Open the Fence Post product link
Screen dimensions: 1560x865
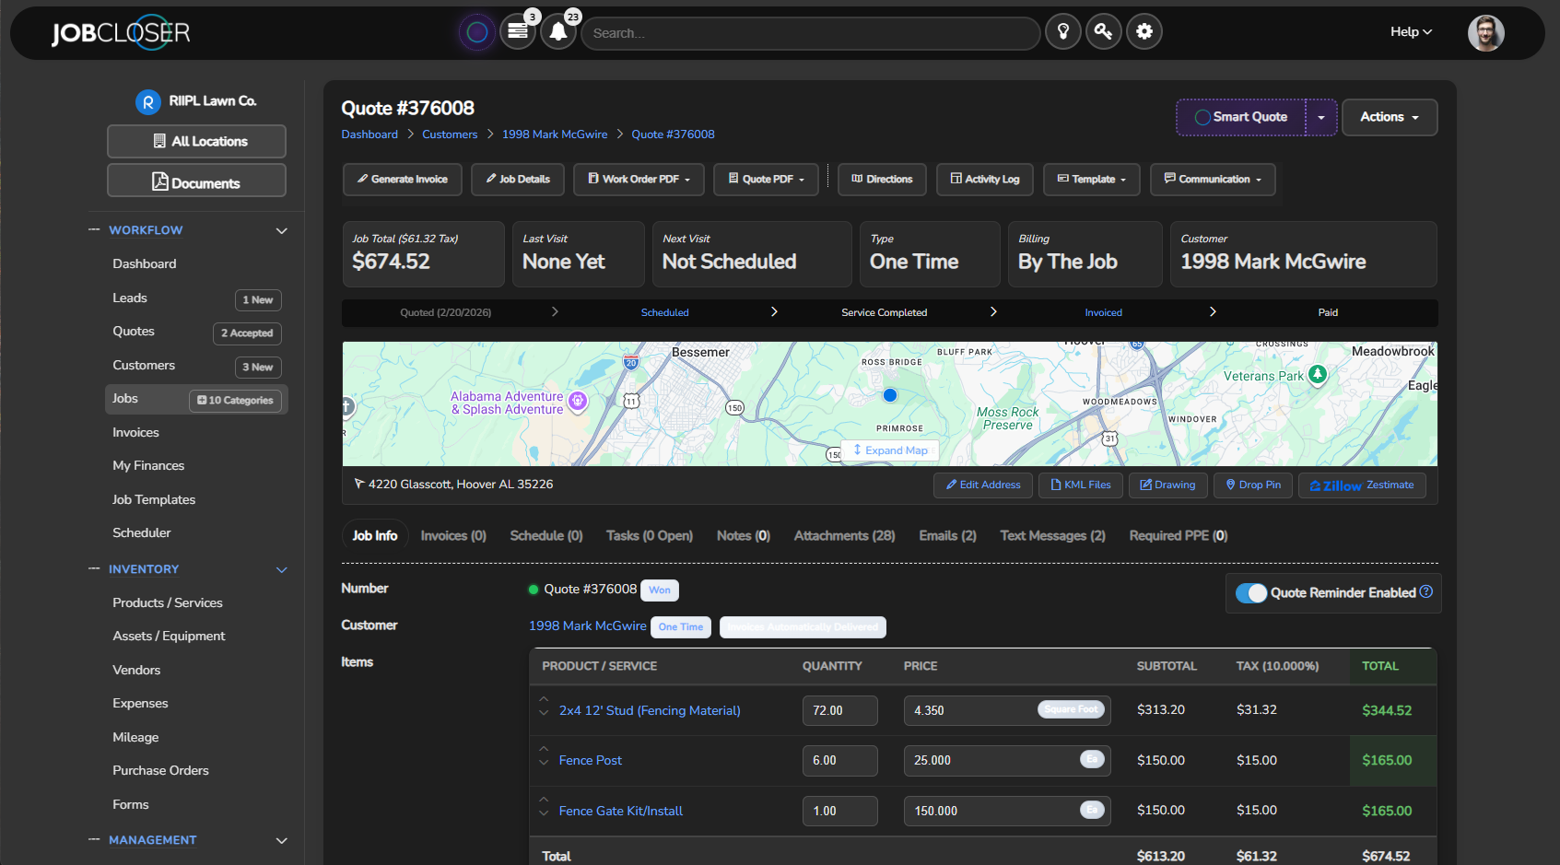point(590,760)
